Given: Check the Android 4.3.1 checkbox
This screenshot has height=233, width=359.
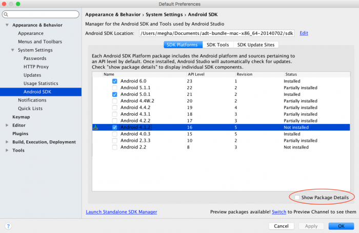Looking at the screenshot, I should [115, 114].
